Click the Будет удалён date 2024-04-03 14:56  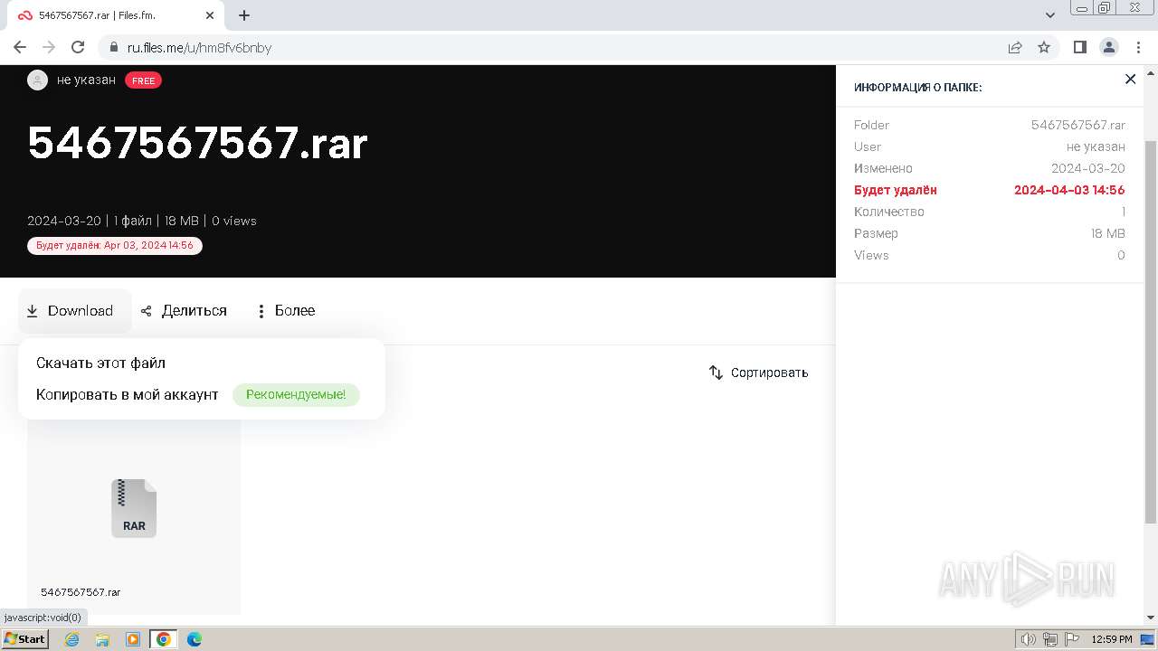click(x=1069, y=190)
